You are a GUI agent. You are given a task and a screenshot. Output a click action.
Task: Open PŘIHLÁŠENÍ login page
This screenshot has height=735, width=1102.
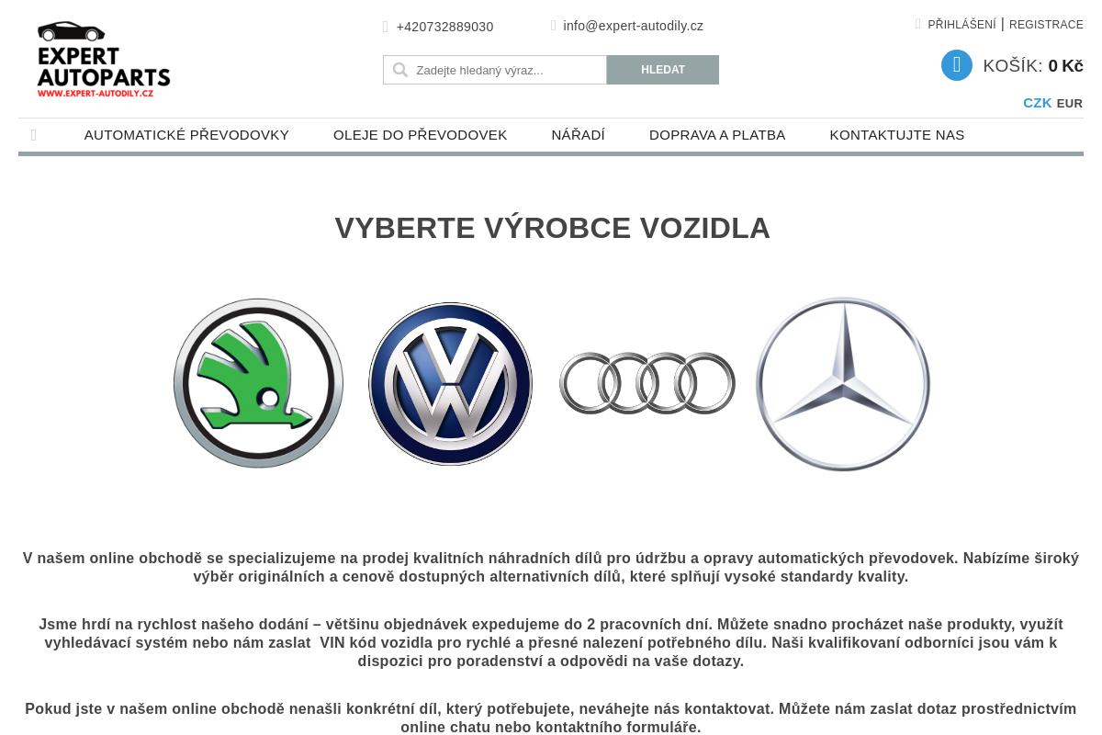click(x=961, y=24)
